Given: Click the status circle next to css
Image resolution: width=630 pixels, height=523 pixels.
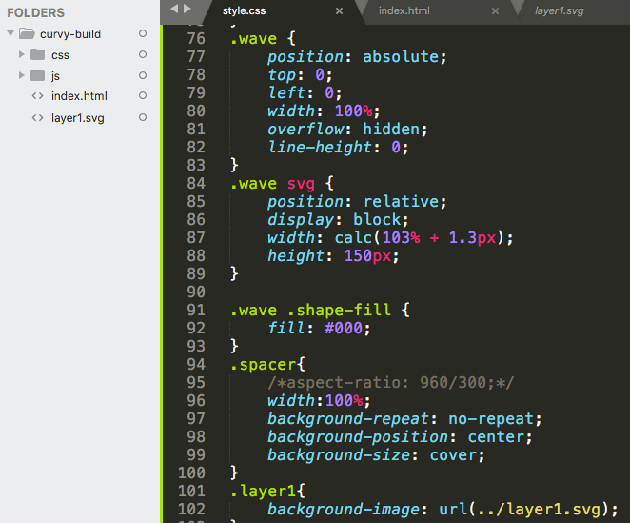Looking at the screenshot, I should click(143, 54).
